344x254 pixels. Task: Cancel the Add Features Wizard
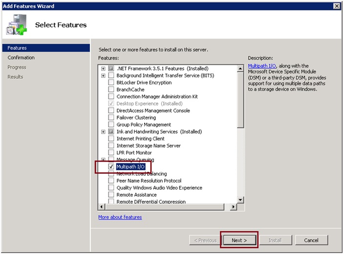(x=312, y=240)
